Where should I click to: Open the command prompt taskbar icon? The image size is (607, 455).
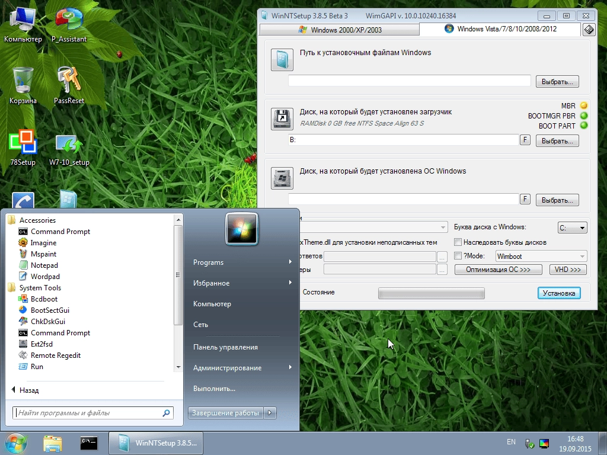click(x=89, y=443)
